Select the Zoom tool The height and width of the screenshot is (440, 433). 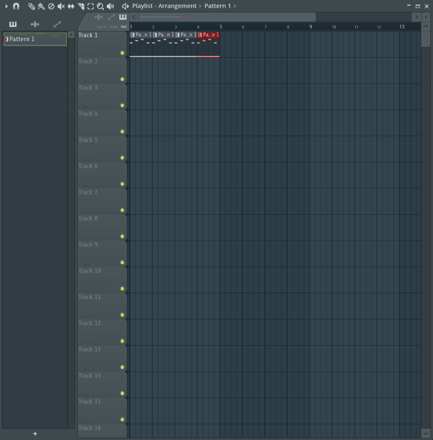[x=100, y=6]
